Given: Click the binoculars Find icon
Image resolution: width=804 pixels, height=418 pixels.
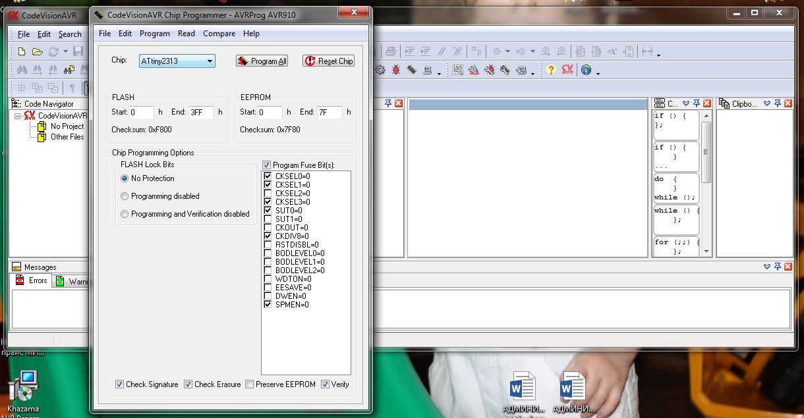Looking at the screenshot, I should [22, 70].
